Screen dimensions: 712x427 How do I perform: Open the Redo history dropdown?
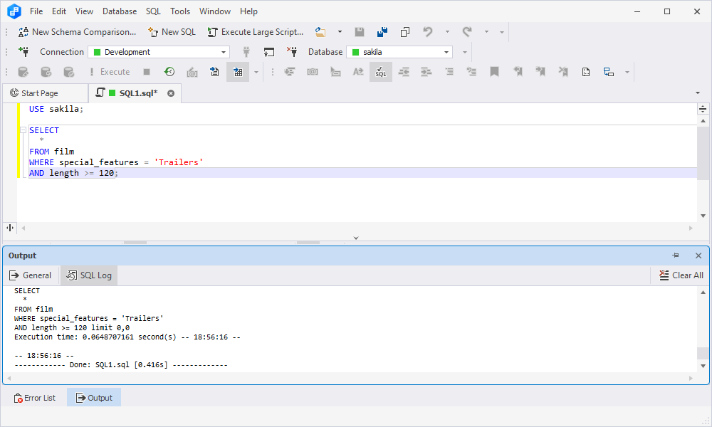486,32
